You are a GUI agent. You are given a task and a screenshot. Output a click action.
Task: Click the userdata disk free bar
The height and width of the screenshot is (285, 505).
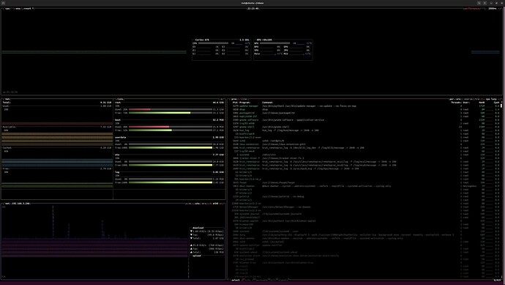pos(171,148)
